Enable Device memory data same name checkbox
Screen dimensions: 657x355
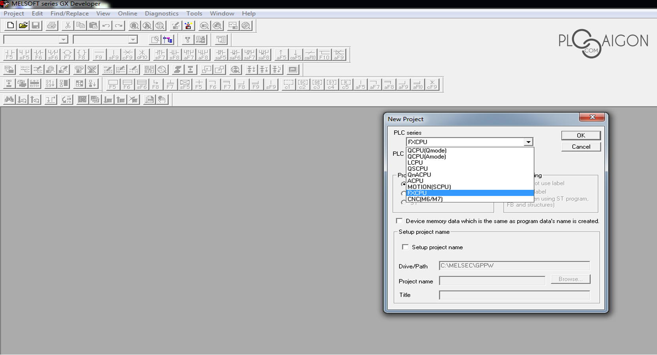click(399, 221)
